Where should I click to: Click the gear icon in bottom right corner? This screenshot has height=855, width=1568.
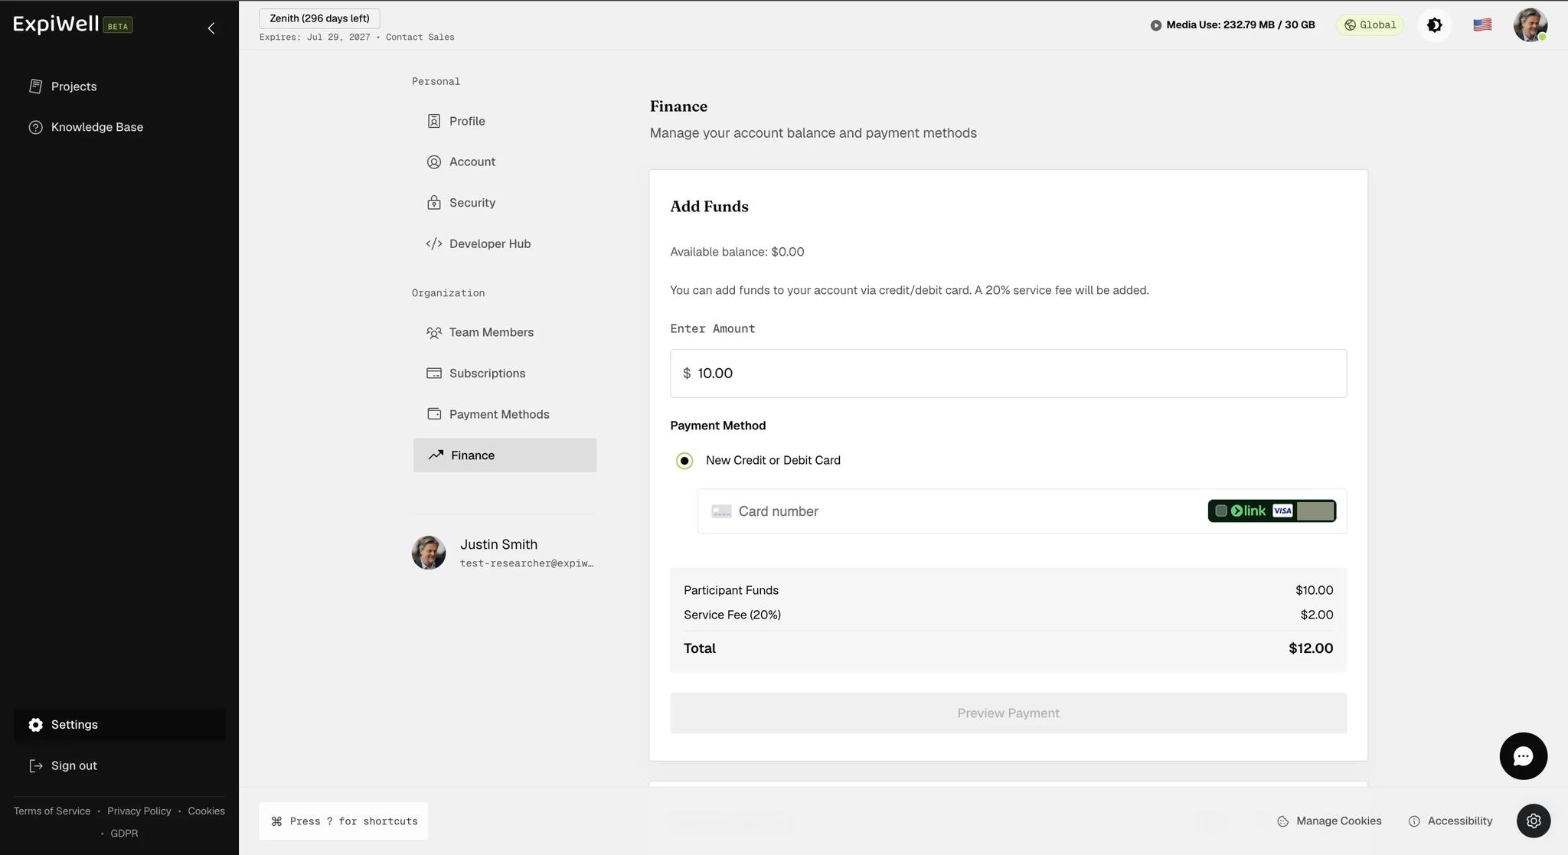1534,821
